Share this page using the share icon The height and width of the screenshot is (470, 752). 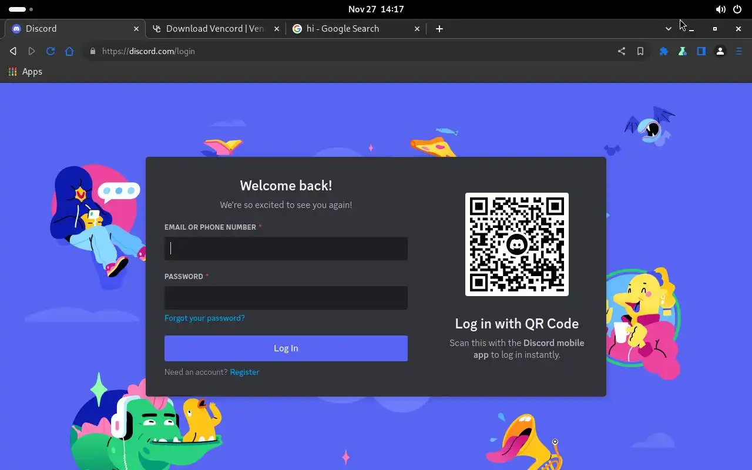[622, 51]
